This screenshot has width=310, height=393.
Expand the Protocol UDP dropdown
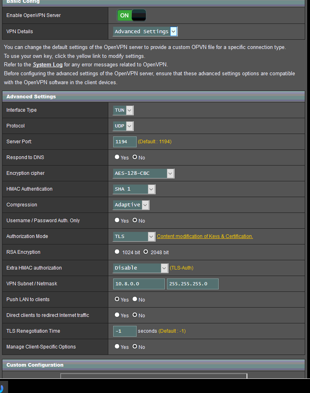tap(123, 126)
